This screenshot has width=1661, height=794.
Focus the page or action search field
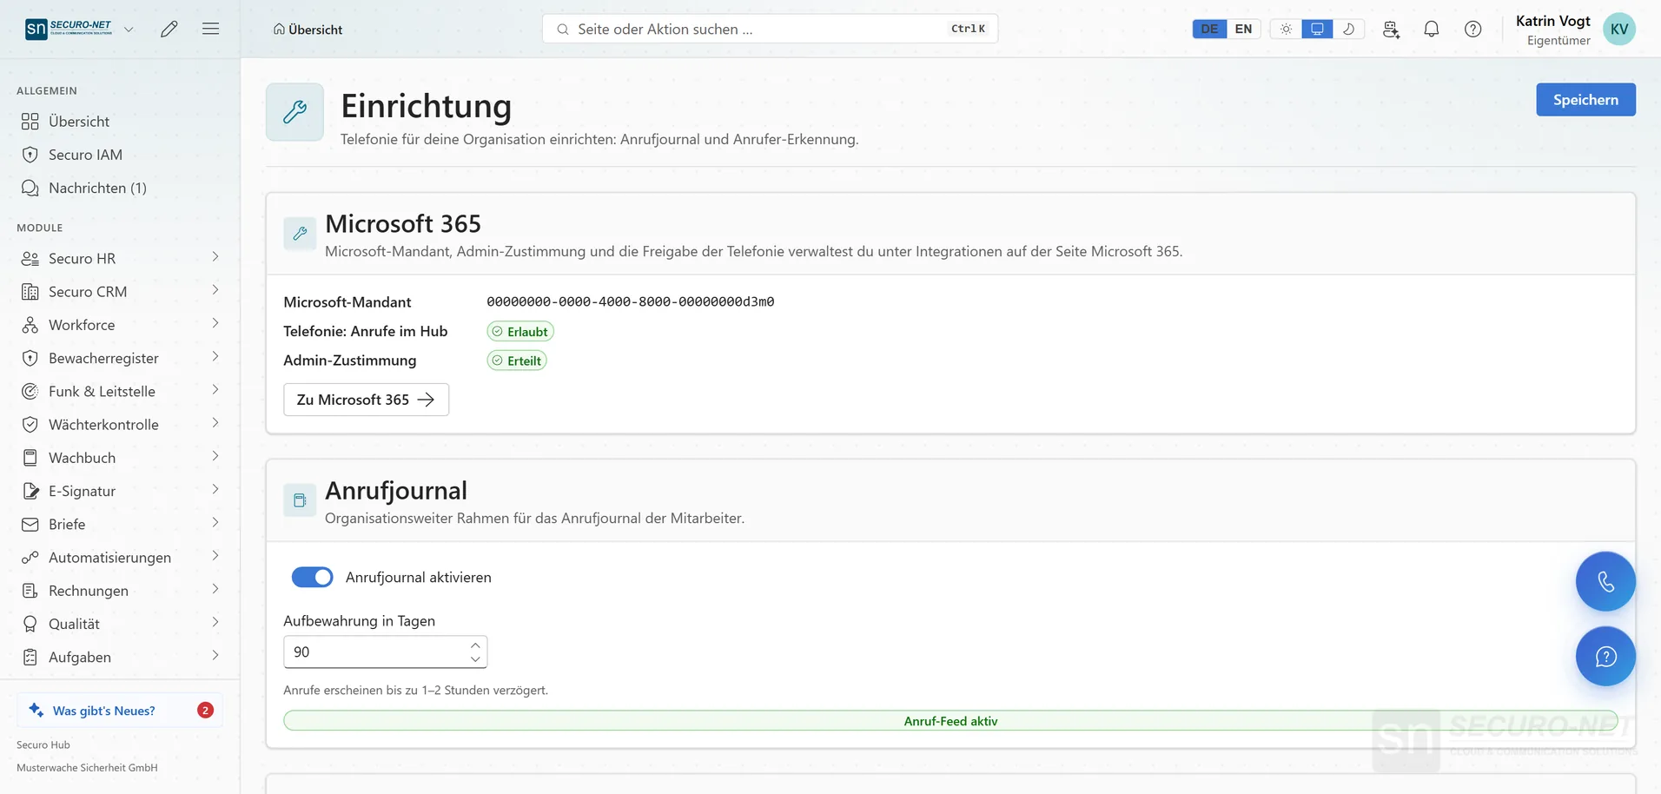[770, 29]
